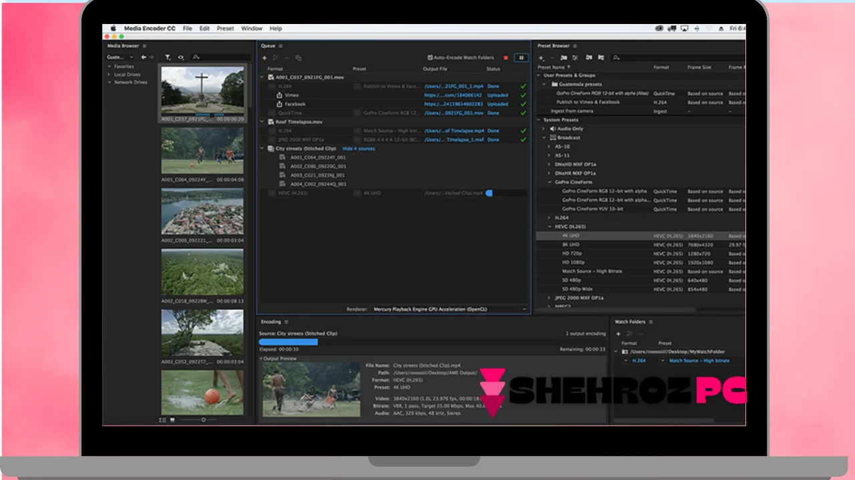This screenshot has width=855, height=480.
Task: Collapse Favorites in Media Browser
Action: (109, 67)
